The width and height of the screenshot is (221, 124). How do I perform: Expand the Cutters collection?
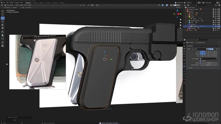186,30
